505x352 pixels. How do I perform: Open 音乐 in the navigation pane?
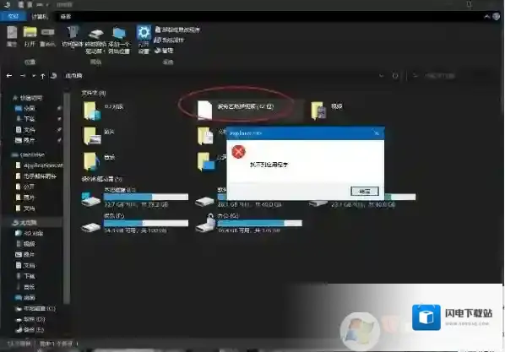[x=30, y=287]
